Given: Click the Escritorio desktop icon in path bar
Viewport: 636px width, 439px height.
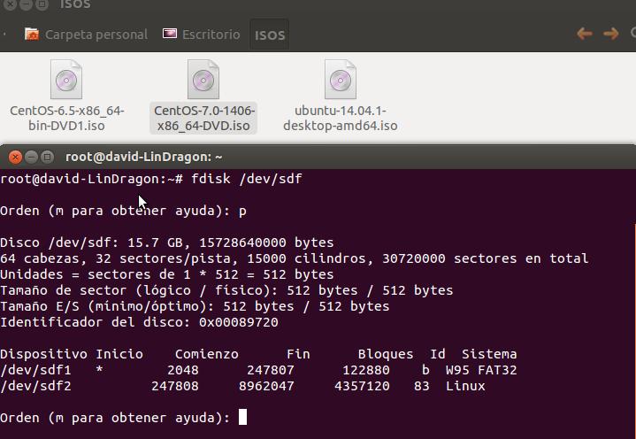Looking at the screenshot, I should (170, 35).
